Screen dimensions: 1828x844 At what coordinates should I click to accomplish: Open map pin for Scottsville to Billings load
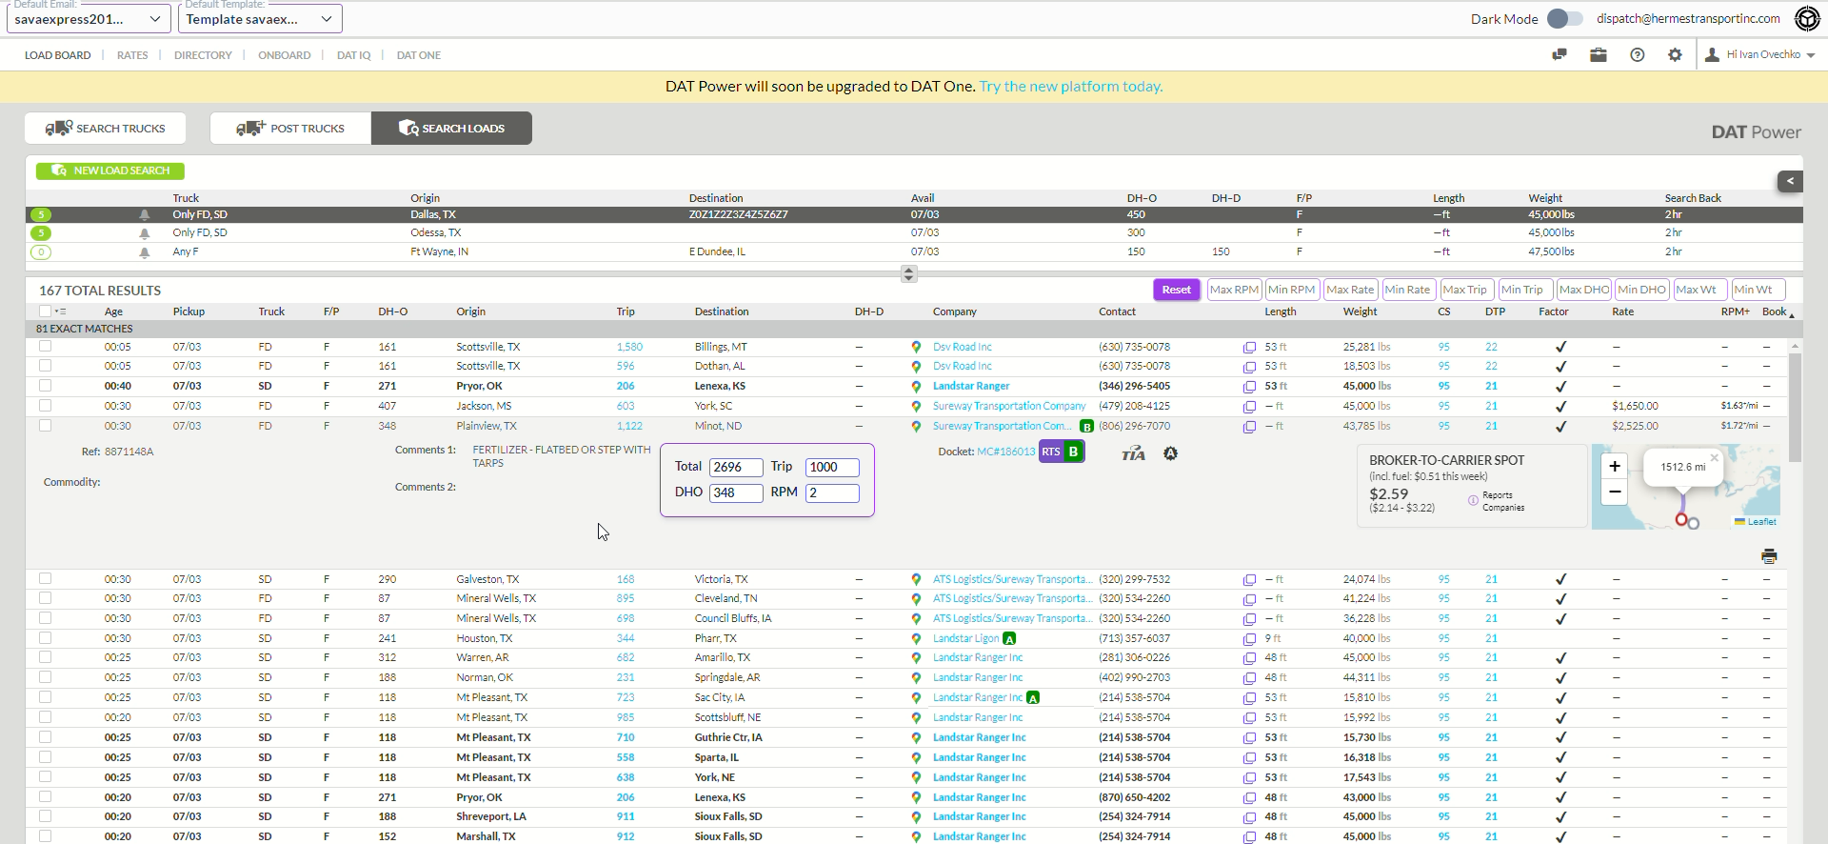tap(916, 348)
